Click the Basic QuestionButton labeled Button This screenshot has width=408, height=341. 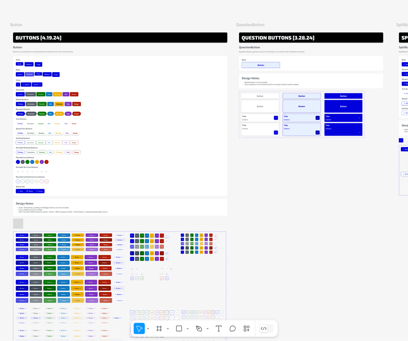coord(261,65)
